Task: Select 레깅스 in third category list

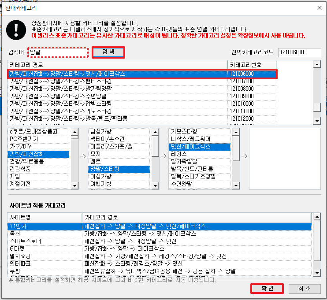Action: point(200,154)
